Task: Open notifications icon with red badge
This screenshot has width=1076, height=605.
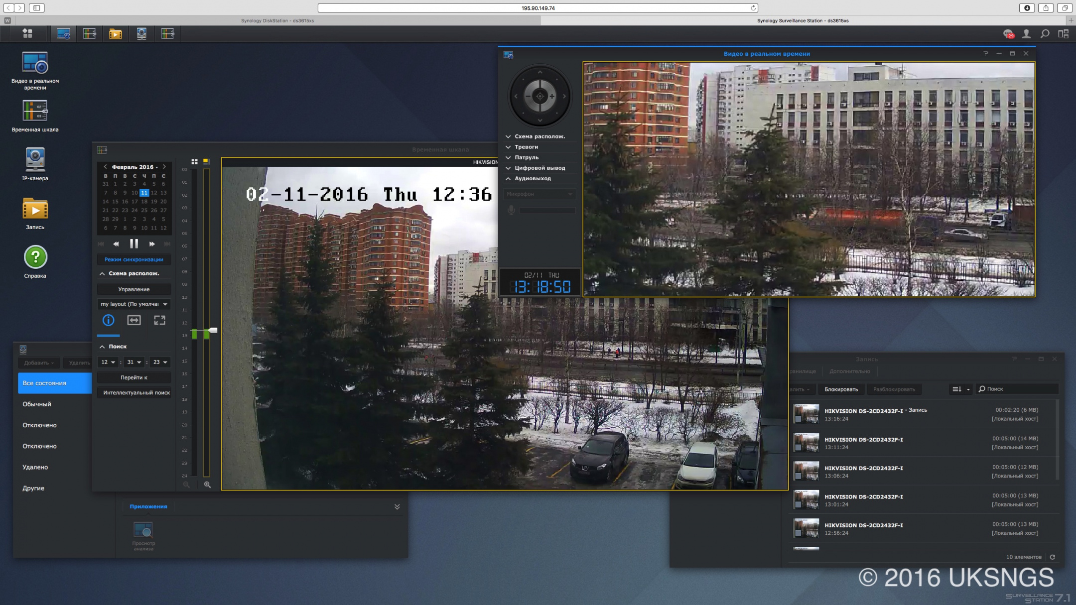Action: click(1009, 34)
